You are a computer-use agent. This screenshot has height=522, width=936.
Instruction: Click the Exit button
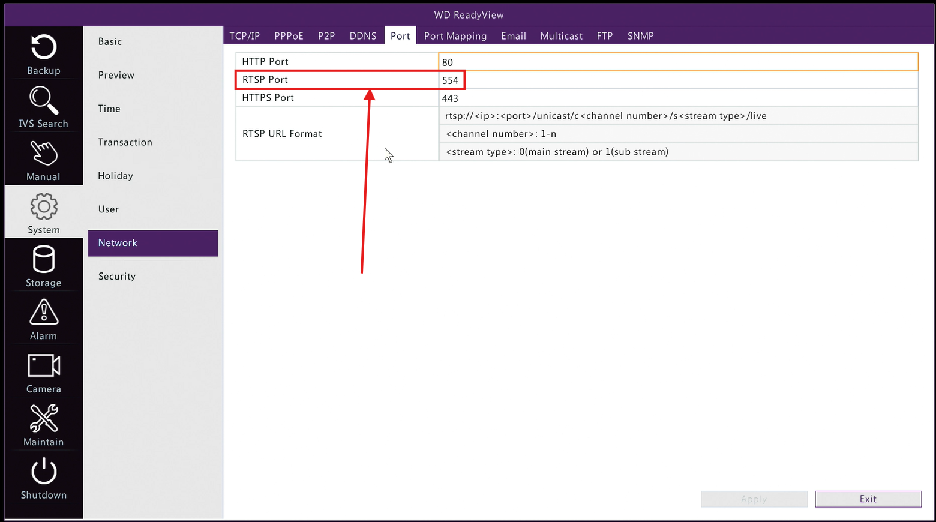868,499
